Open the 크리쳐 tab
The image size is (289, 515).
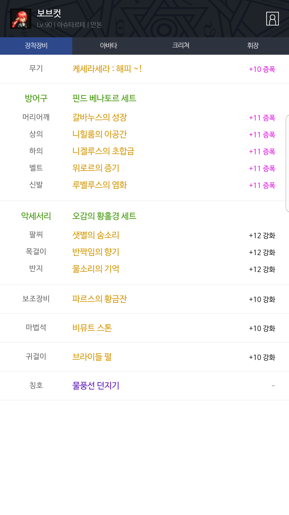coord(181,46)
